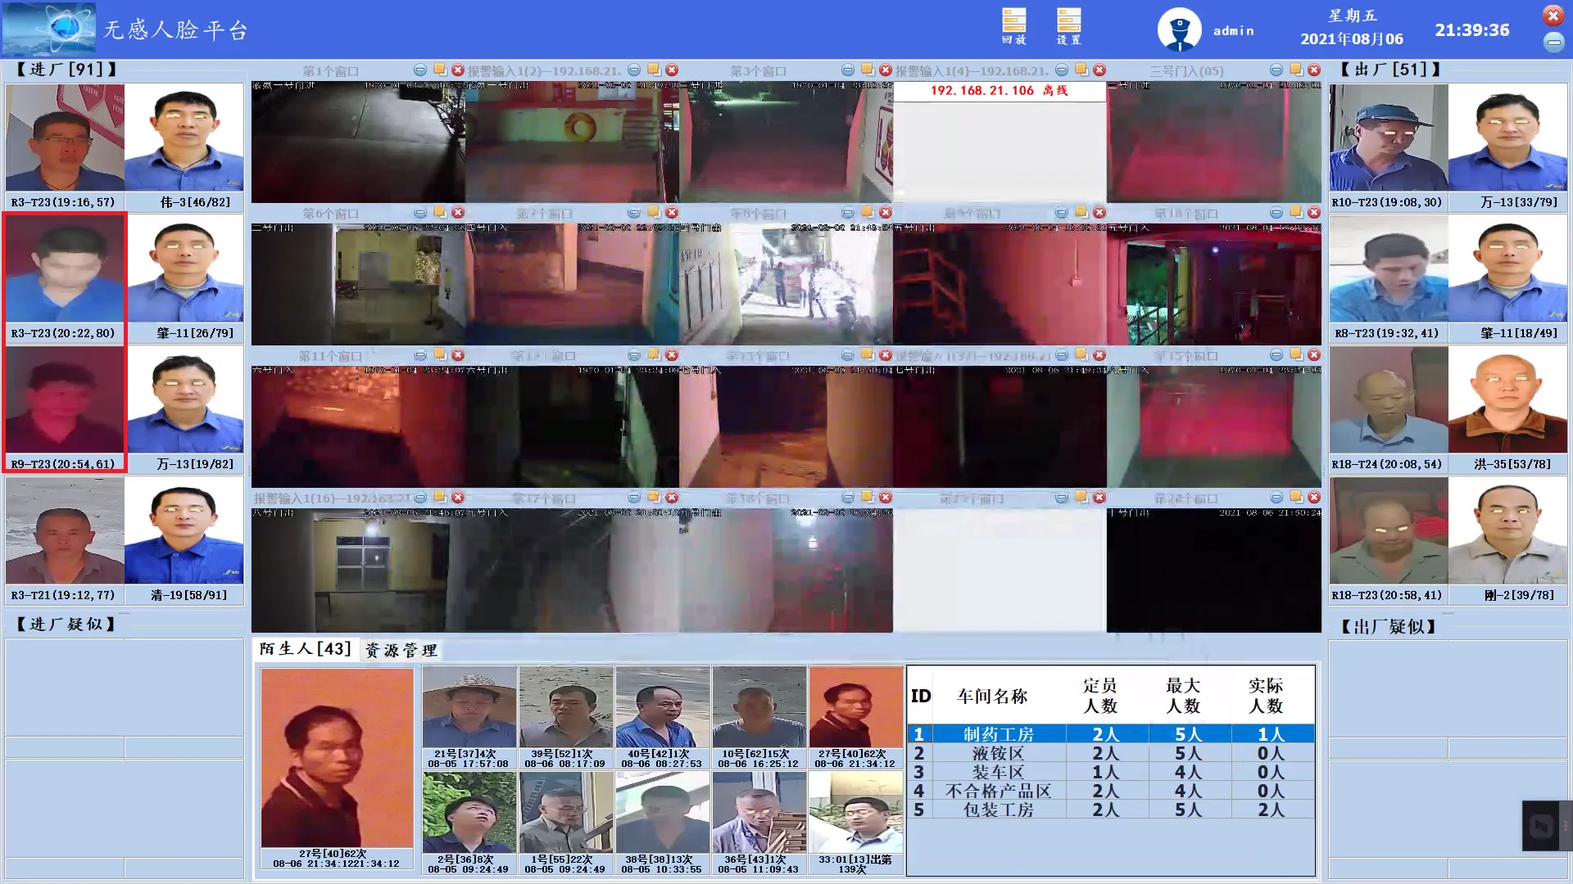This screenshot has height=884, width=1573.
Task: Open stranger thumbnail 21号[37]4次
Action: pyautogui.click(x=469, y=709)
